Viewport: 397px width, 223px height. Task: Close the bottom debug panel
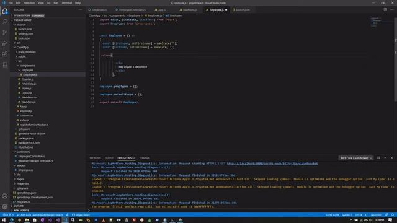pos(391,158)
